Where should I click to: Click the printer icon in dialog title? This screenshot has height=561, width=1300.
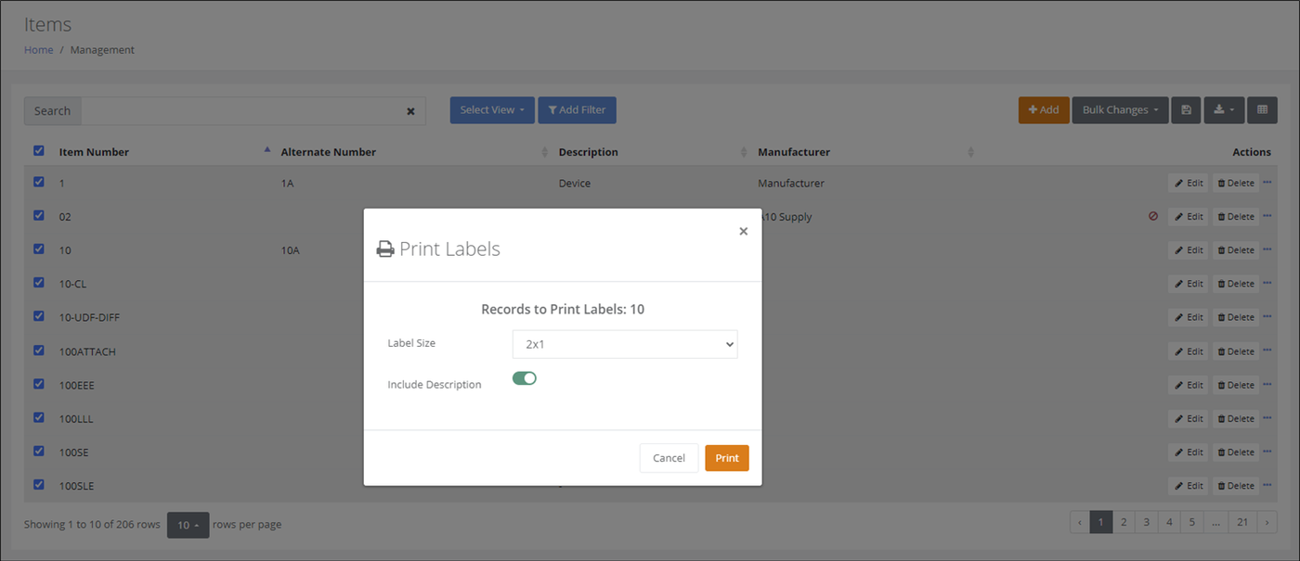tap(384, 249)
